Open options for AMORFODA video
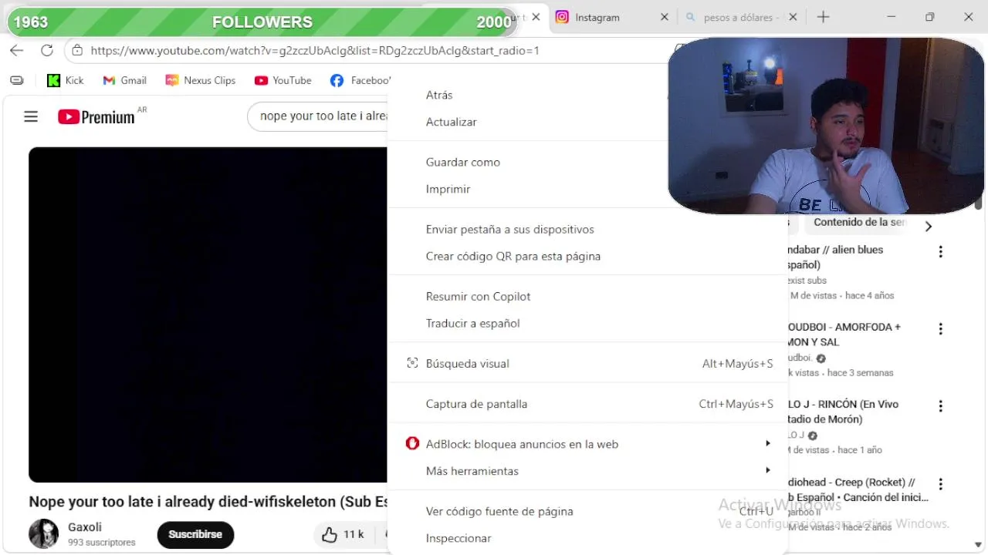The height and width of the screenshot is (555, 988). (x=940, y=329)
